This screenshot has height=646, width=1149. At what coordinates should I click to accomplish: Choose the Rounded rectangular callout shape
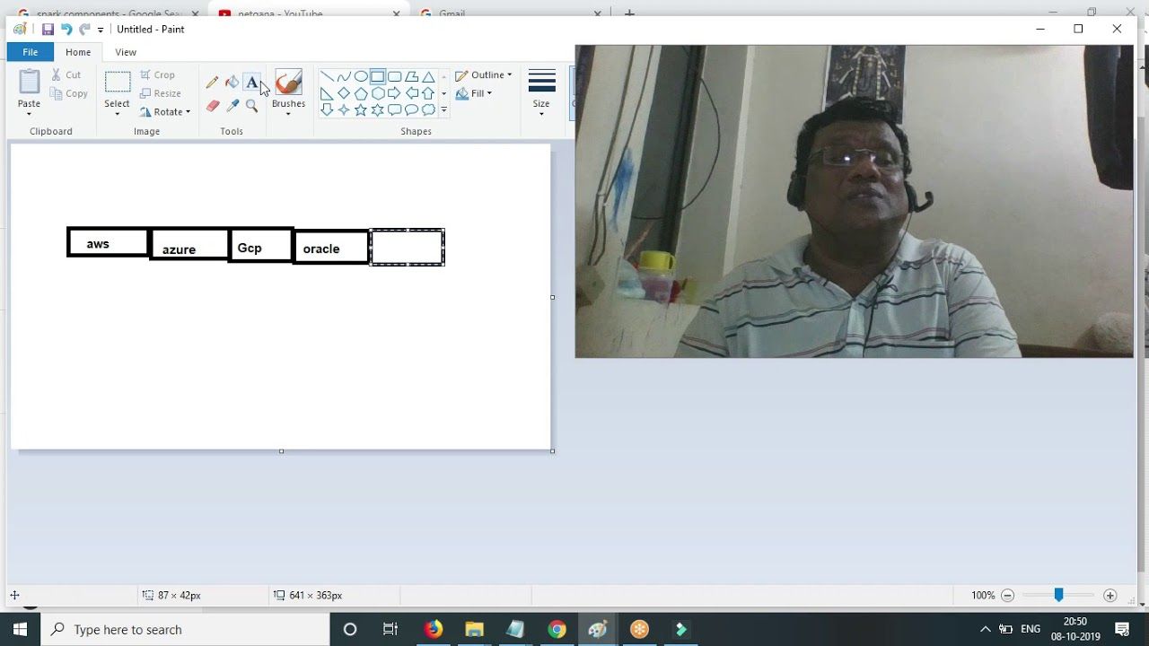pyautogui.click(x=395, y=110)
